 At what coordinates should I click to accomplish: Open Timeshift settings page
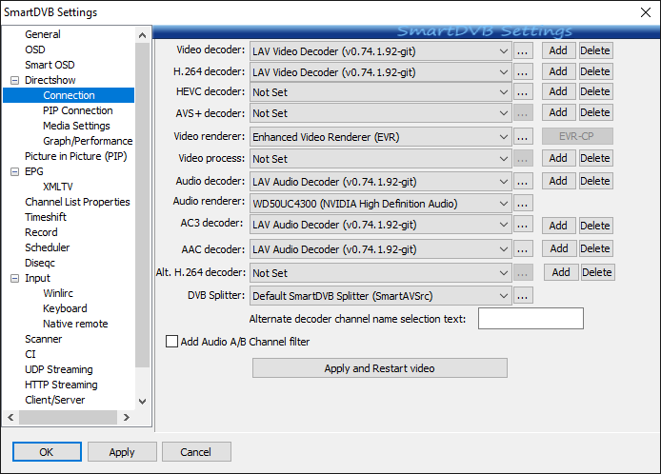point(46,217)
